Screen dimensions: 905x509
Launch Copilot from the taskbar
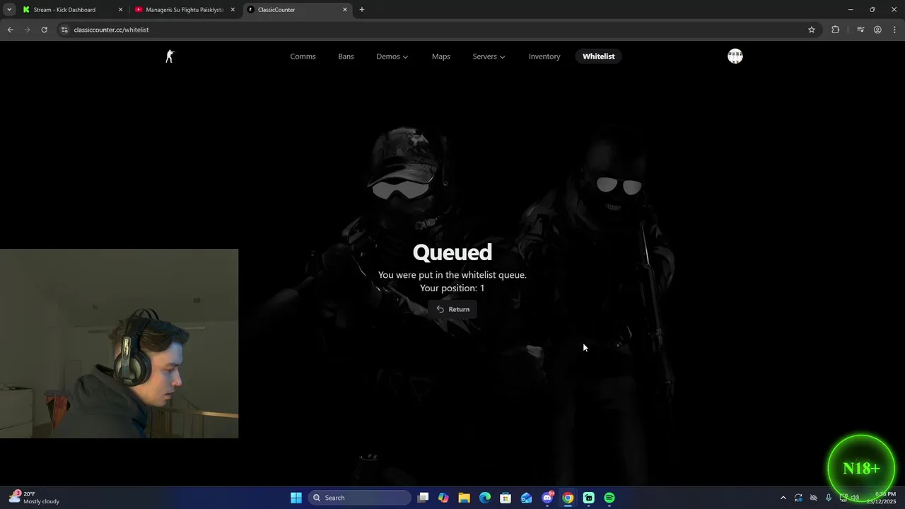coord(443,498)
